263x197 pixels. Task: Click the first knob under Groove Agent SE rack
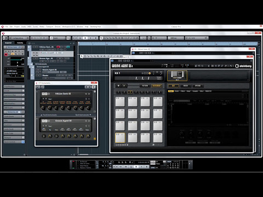44,136
